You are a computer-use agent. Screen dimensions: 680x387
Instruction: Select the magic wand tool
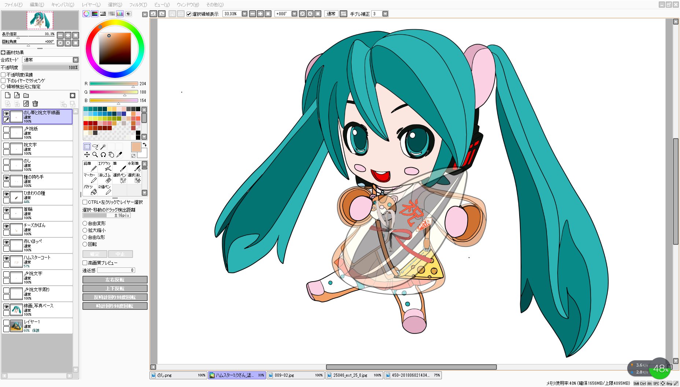103,147
